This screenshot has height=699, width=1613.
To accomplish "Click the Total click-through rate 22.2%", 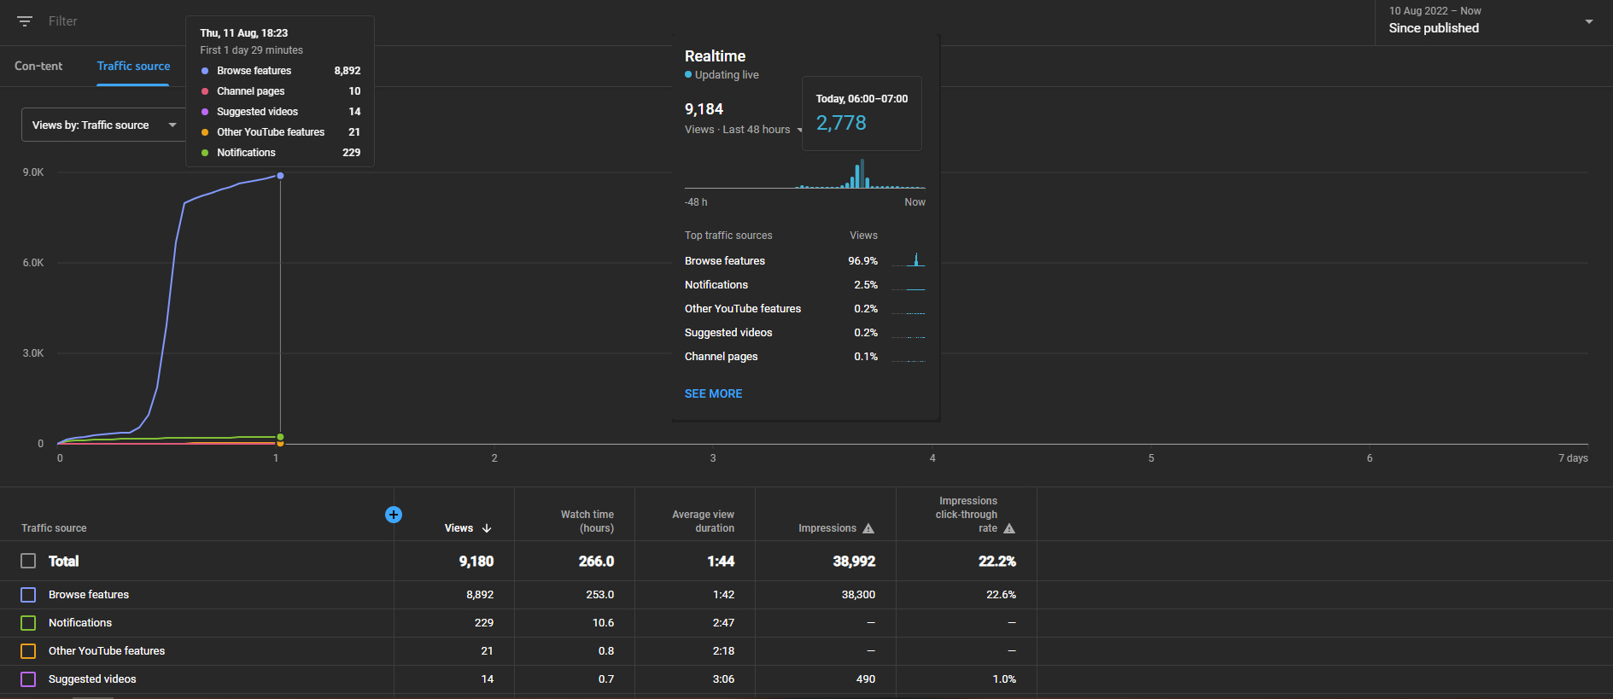I will pyautogui.click(x=997, y=561).
